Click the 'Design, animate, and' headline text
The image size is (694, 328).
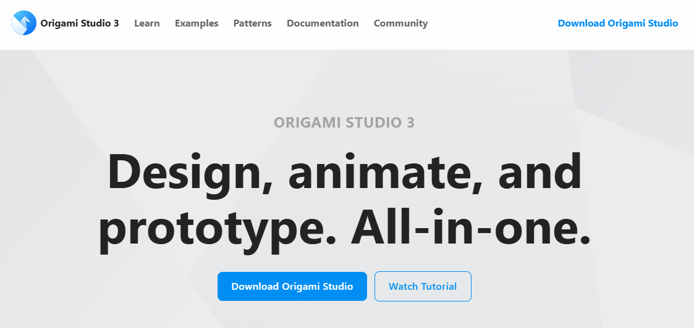(344, 175)
